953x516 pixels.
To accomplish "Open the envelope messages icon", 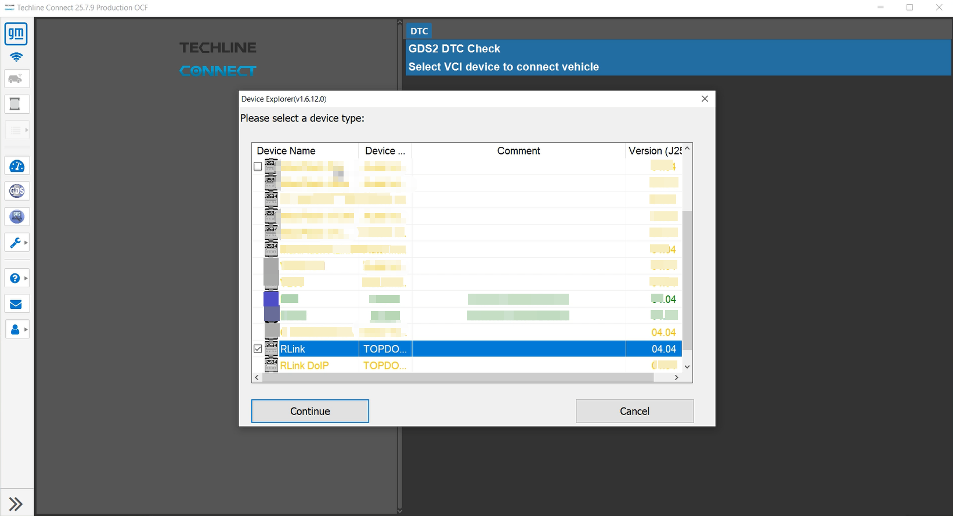I will [x=16, y=304].
